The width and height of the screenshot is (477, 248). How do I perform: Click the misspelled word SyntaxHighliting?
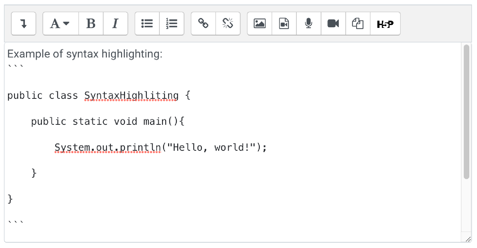click(x=131, y=95)
